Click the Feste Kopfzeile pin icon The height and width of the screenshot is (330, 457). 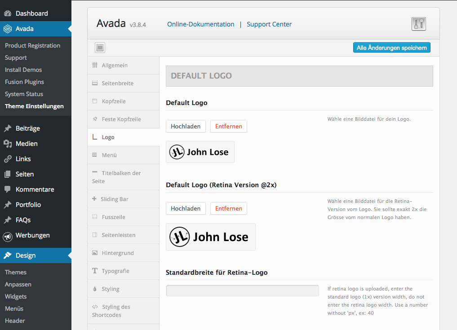pos(95,119)
